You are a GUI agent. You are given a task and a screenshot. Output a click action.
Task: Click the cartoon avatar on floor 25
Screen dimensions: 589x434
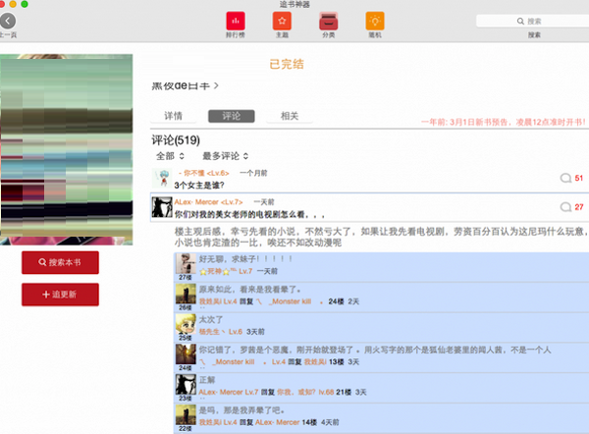186,324
